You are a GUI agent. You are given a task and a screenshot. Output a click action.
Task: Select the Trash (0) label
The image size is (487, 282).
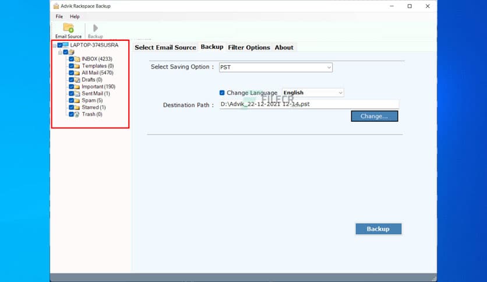click(x=92, y=114)
